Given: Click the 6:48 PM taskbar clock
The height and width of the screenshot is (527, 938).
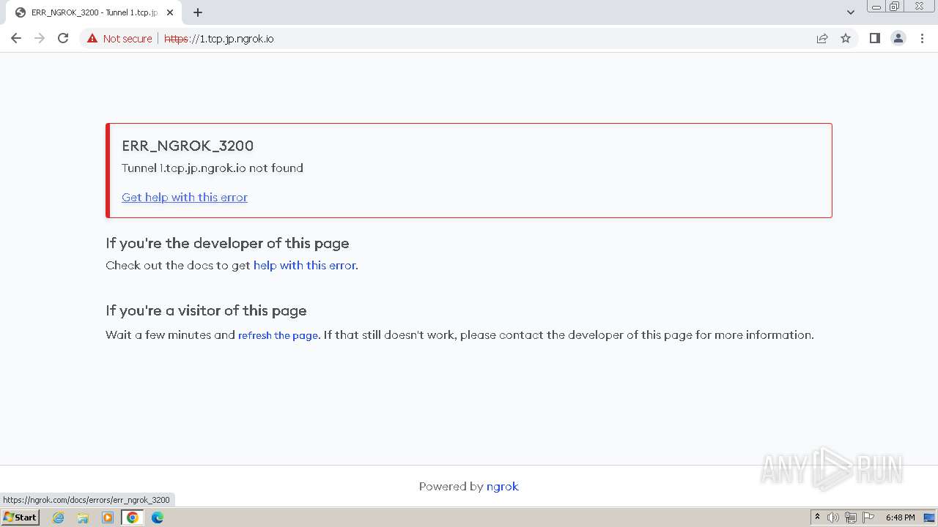Looking at the screenshot, I should [900, 517].
